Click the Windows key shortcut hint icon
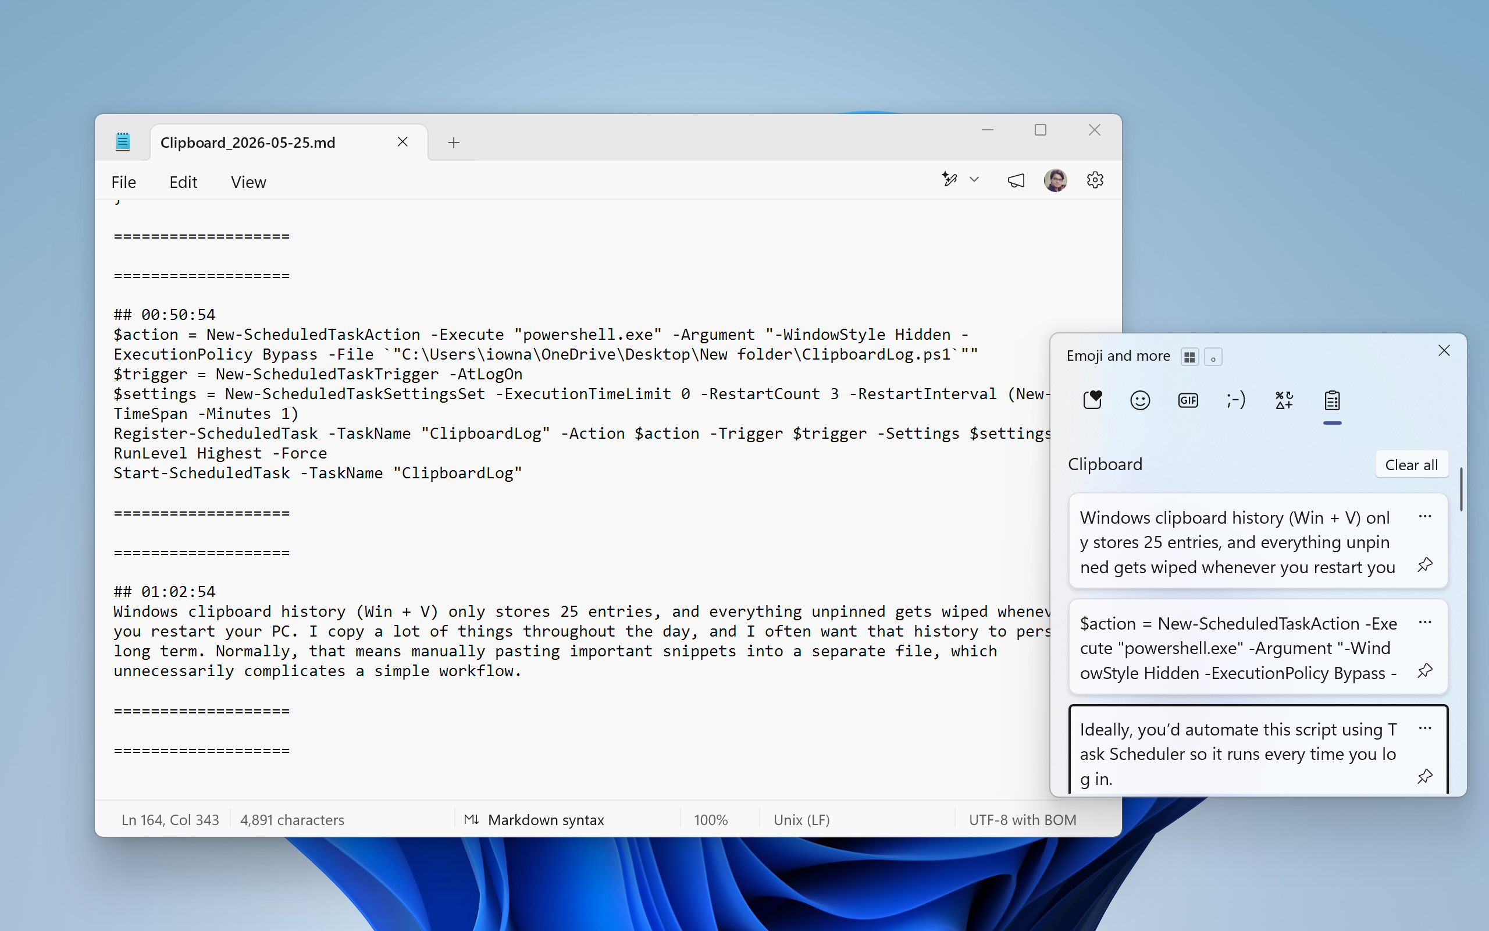This screenshot has height=931, width=1489. (x=1189, y=357)
